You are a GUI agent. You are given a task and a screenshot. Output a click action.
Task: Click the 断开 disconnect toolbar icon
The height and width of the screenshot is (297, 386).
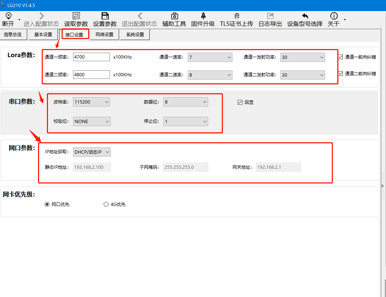pyautogui.click(x=8, y=16)
